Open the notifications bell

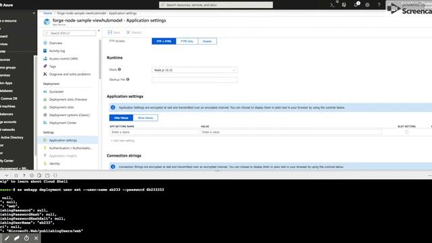pos(356,5)
